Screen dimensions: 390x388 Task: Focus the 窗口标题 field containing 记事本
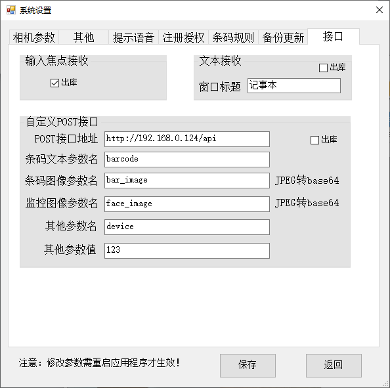294,85
